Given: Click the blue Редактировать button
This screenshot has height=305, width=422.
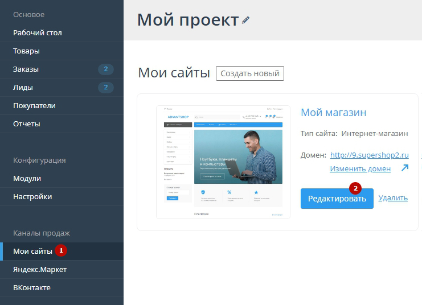Looking at the screenshot, I should (x=337, y=199).
